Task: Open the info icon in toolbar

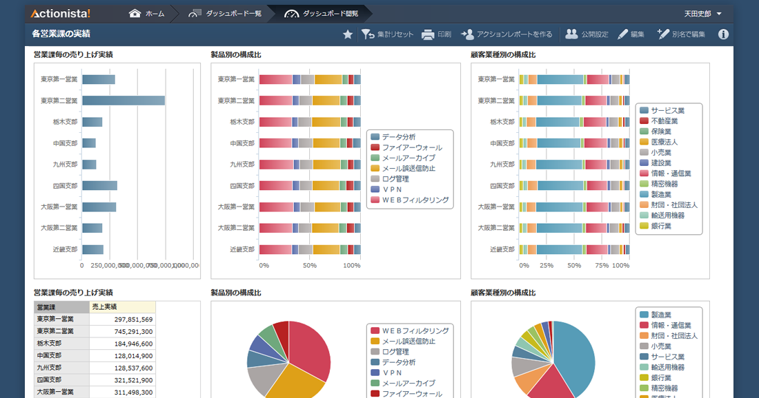Action: click(x=723, y=34)
